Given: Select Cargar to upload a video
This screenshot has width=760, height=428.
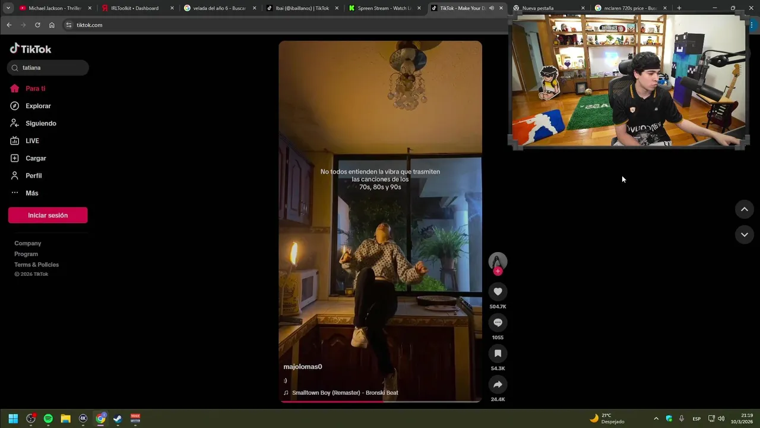Looking at the screenshot, I should tap(28, 158).
